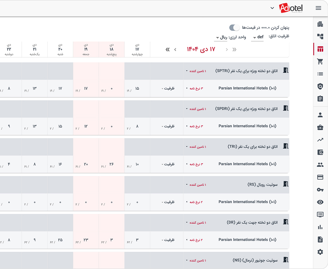Toggle hiding 000.0 in prices switch
Screen dimensions: 328x269
(x=235, y=27)
